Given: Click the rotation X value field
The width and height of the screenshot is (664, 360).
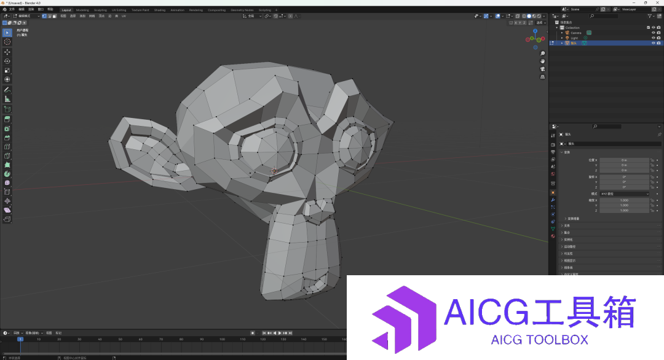Looking at the screenshot, I should [624, 177].
